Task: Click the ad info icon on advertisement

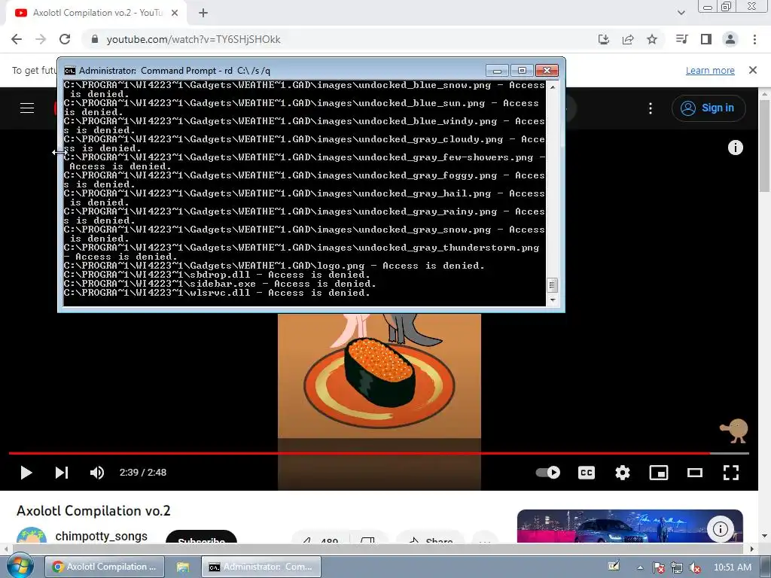Action: click(721, 529)
